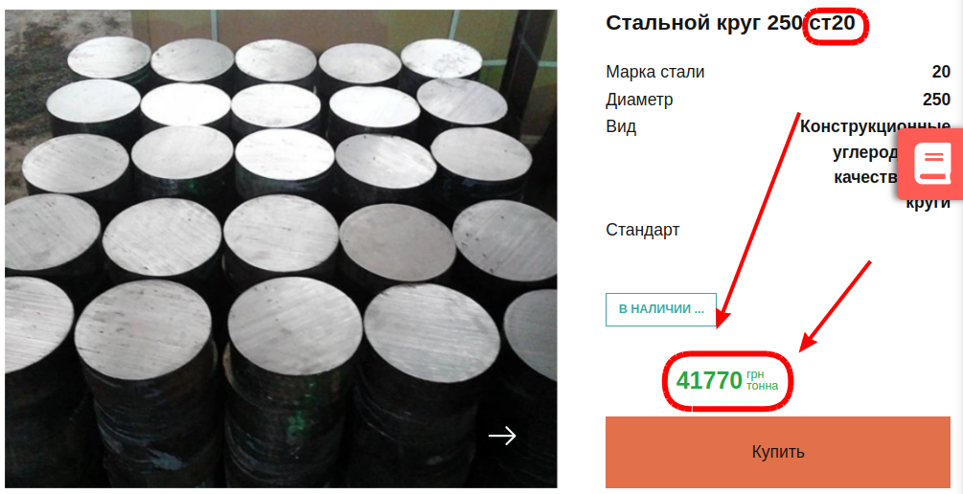963x494 pixels.
Task: Click the Купить button
Action: tap(778, 452)
